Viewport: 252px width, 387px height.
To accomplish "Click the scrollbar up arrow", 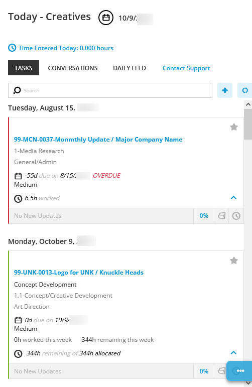I will pyautogui.click(x=248, y=104).
